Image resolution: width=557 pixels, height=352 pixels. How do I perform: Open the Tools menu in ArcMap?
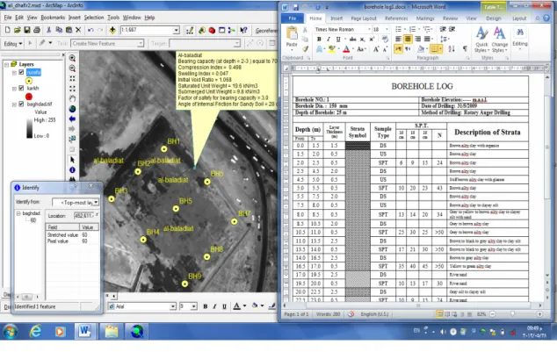click(113, 18)
